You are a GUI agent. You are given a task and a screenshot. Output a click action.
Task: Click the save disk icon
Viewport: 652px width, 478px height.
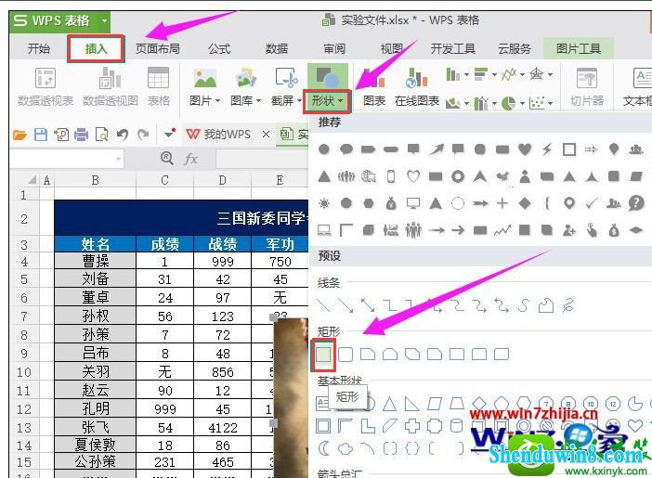pyautogui.click(x=40, y=135)
